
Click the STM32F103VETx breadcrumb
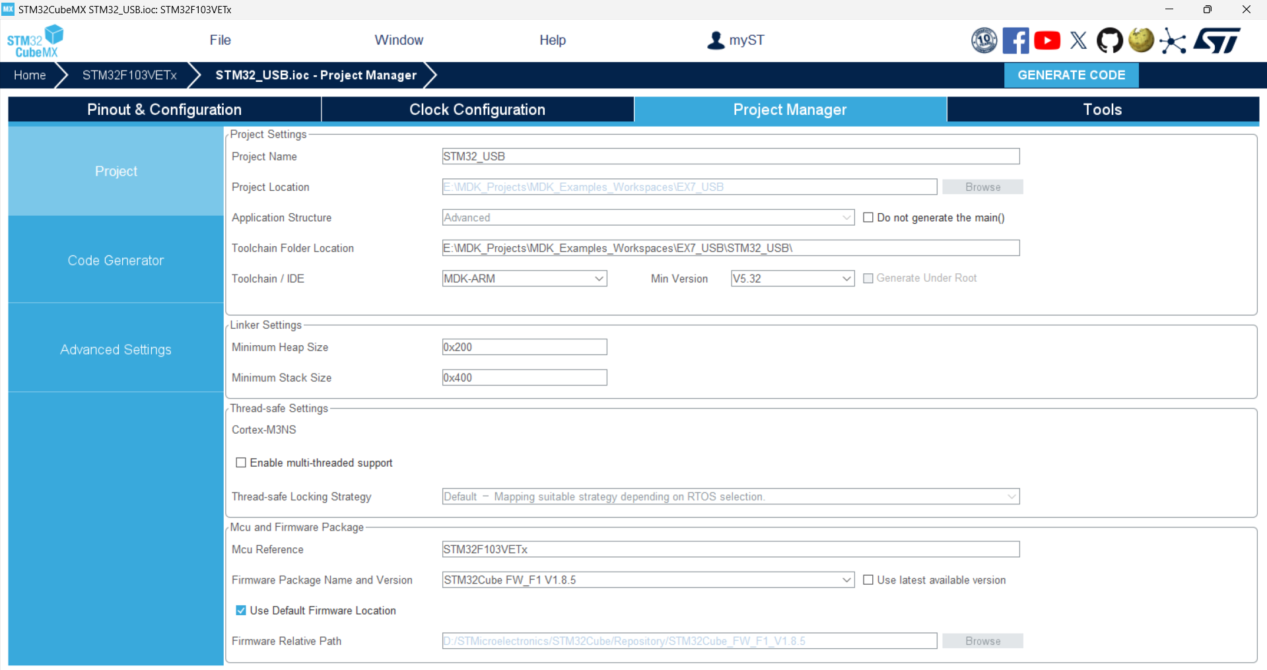pyautogui.click(x=129, y=75)
